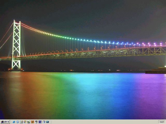166x124 pixels.
Task: Click the 16:37 clock in system tray
Action: 162,122
